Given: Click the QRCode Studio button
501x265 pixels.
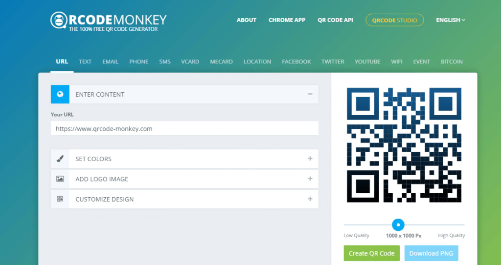Looking at the screenshot, I should point(395,20).
